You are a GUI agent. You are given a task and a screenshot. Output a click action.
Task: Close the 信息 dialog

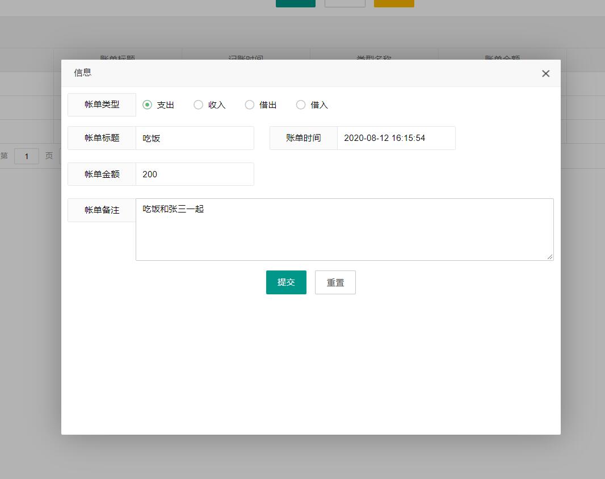coord(545,73)
